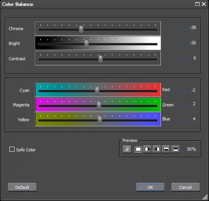The image size is (209, 201).
Task: Click the Chroma slider handle
Action: tap(81, 29)
